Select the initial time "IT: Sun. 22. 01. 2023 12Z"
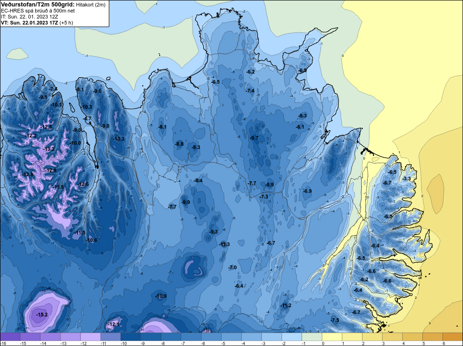The height and width of the screenshot is (346, 463). [30, 17]
